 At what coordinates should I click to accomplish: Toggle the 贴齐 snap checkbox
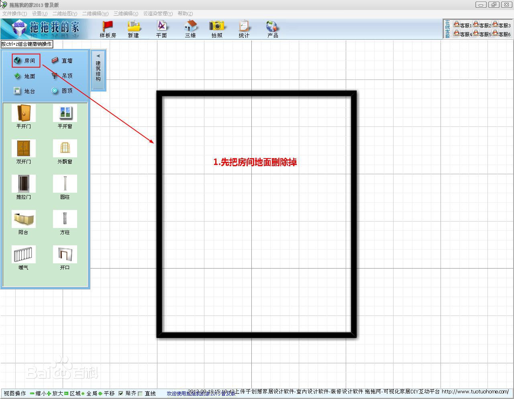tap(121, 393)
